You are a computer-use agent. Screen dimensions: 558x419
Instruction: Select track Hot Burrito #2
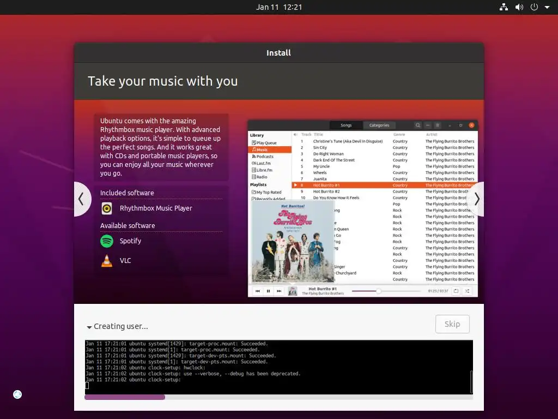tap(326, 191)
